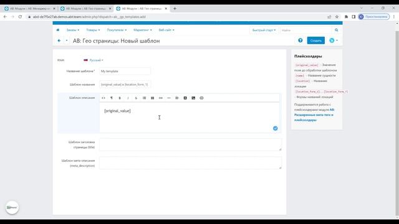This screenshot has width=399, height=224.
Task: Open the browser side panel icon
Action: (x=353, y=17)
